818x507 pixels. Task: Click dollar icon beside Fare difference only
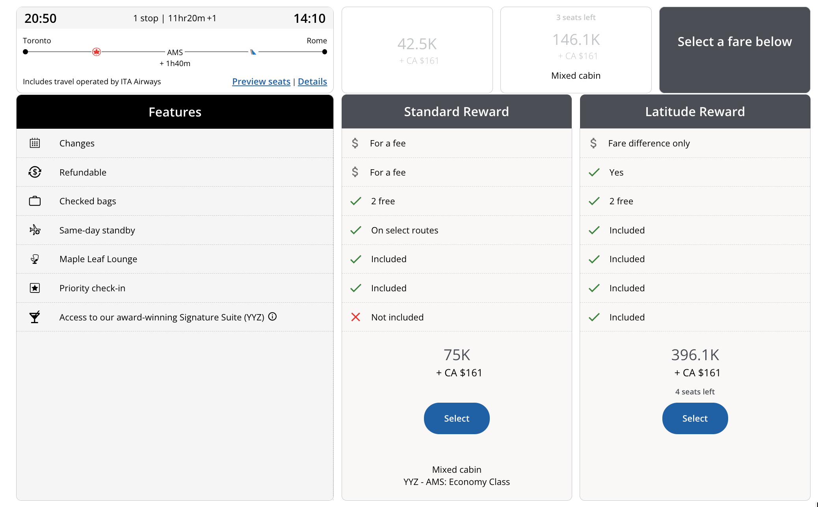click(x=593, y=143)
